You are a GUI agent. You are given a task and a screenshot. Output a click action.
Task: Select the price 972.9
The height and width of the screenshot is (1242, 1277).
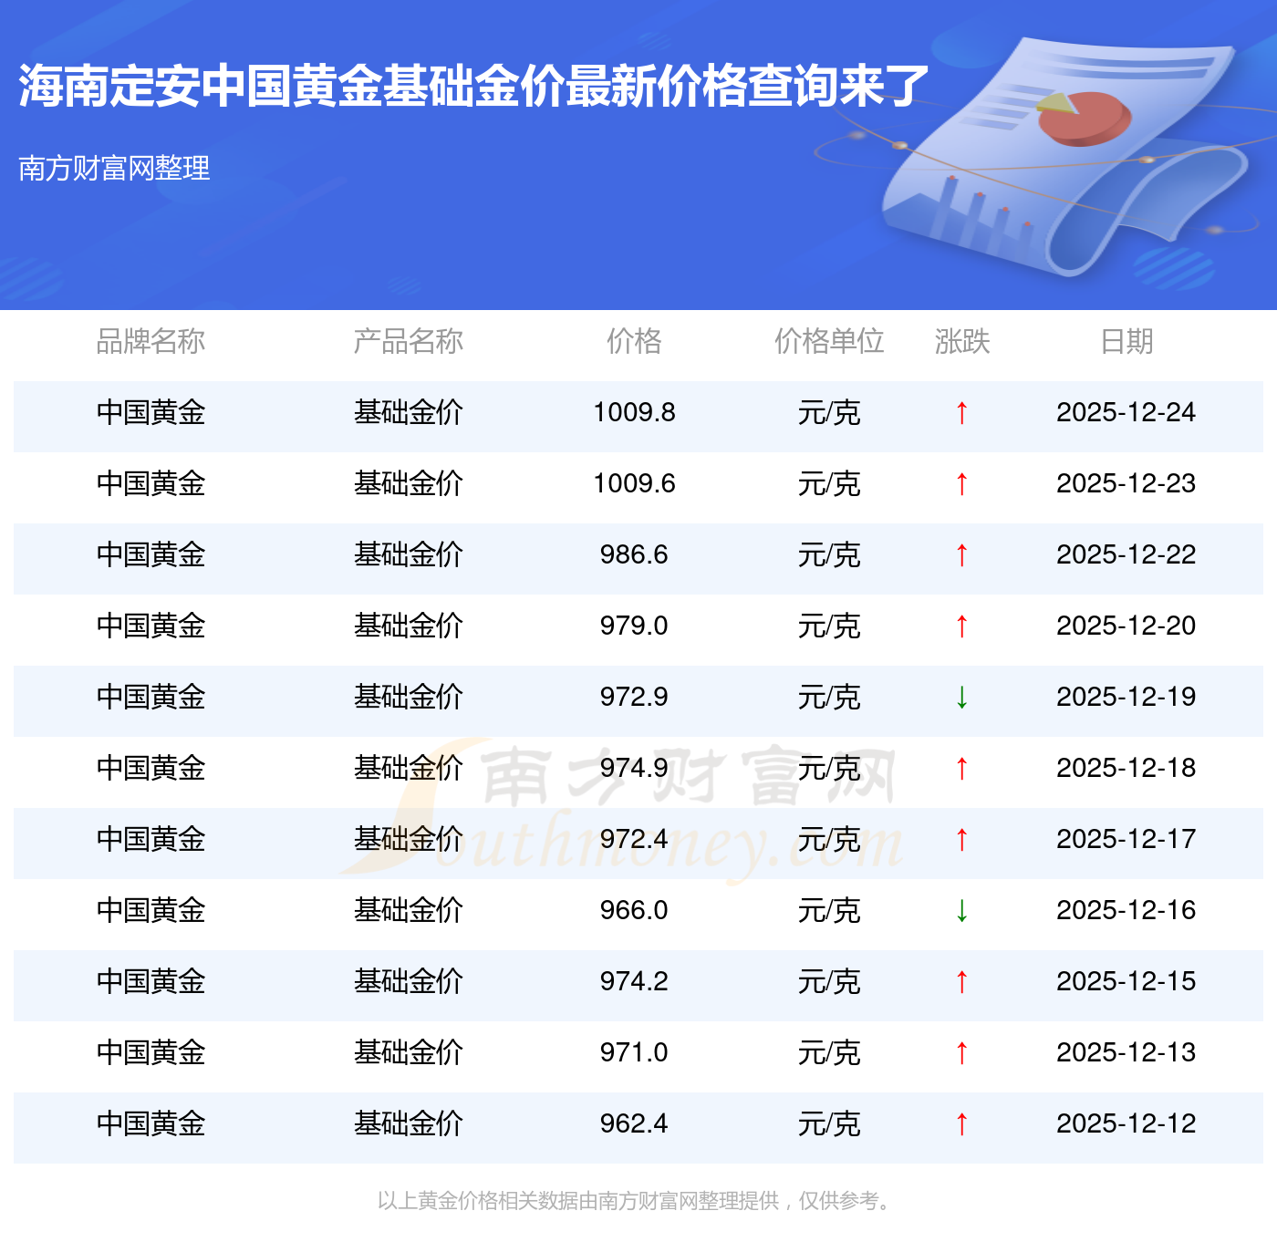tap(634, 697)
